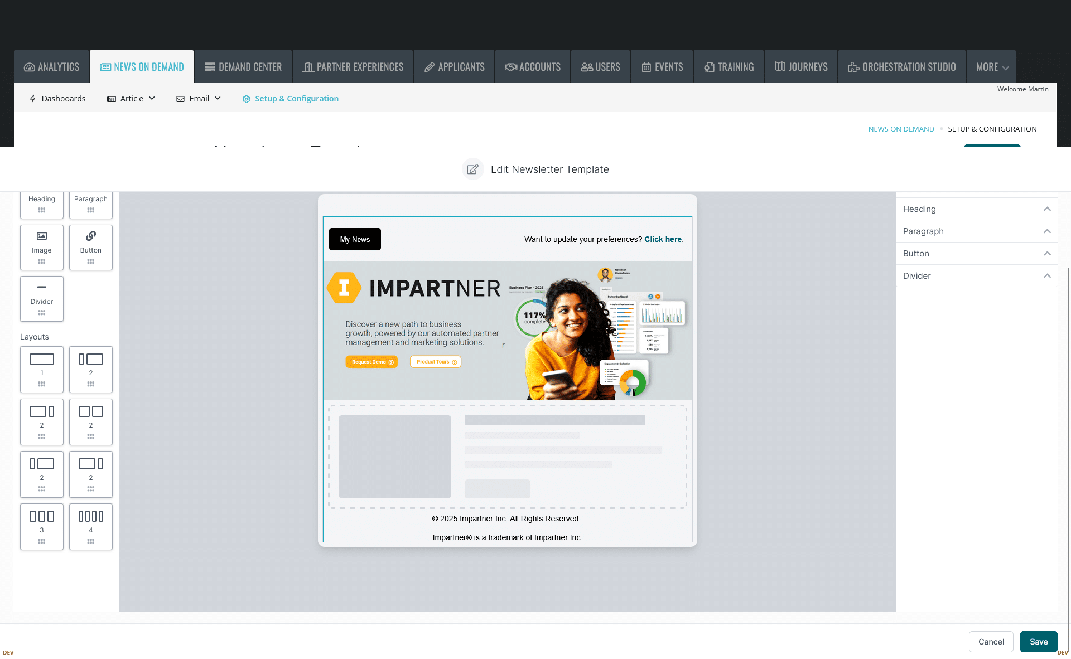Image resolution: width=1071 pixels, height=659 pixels.
Task: Pick the Button content block
Action: click(x=91, y=248)
